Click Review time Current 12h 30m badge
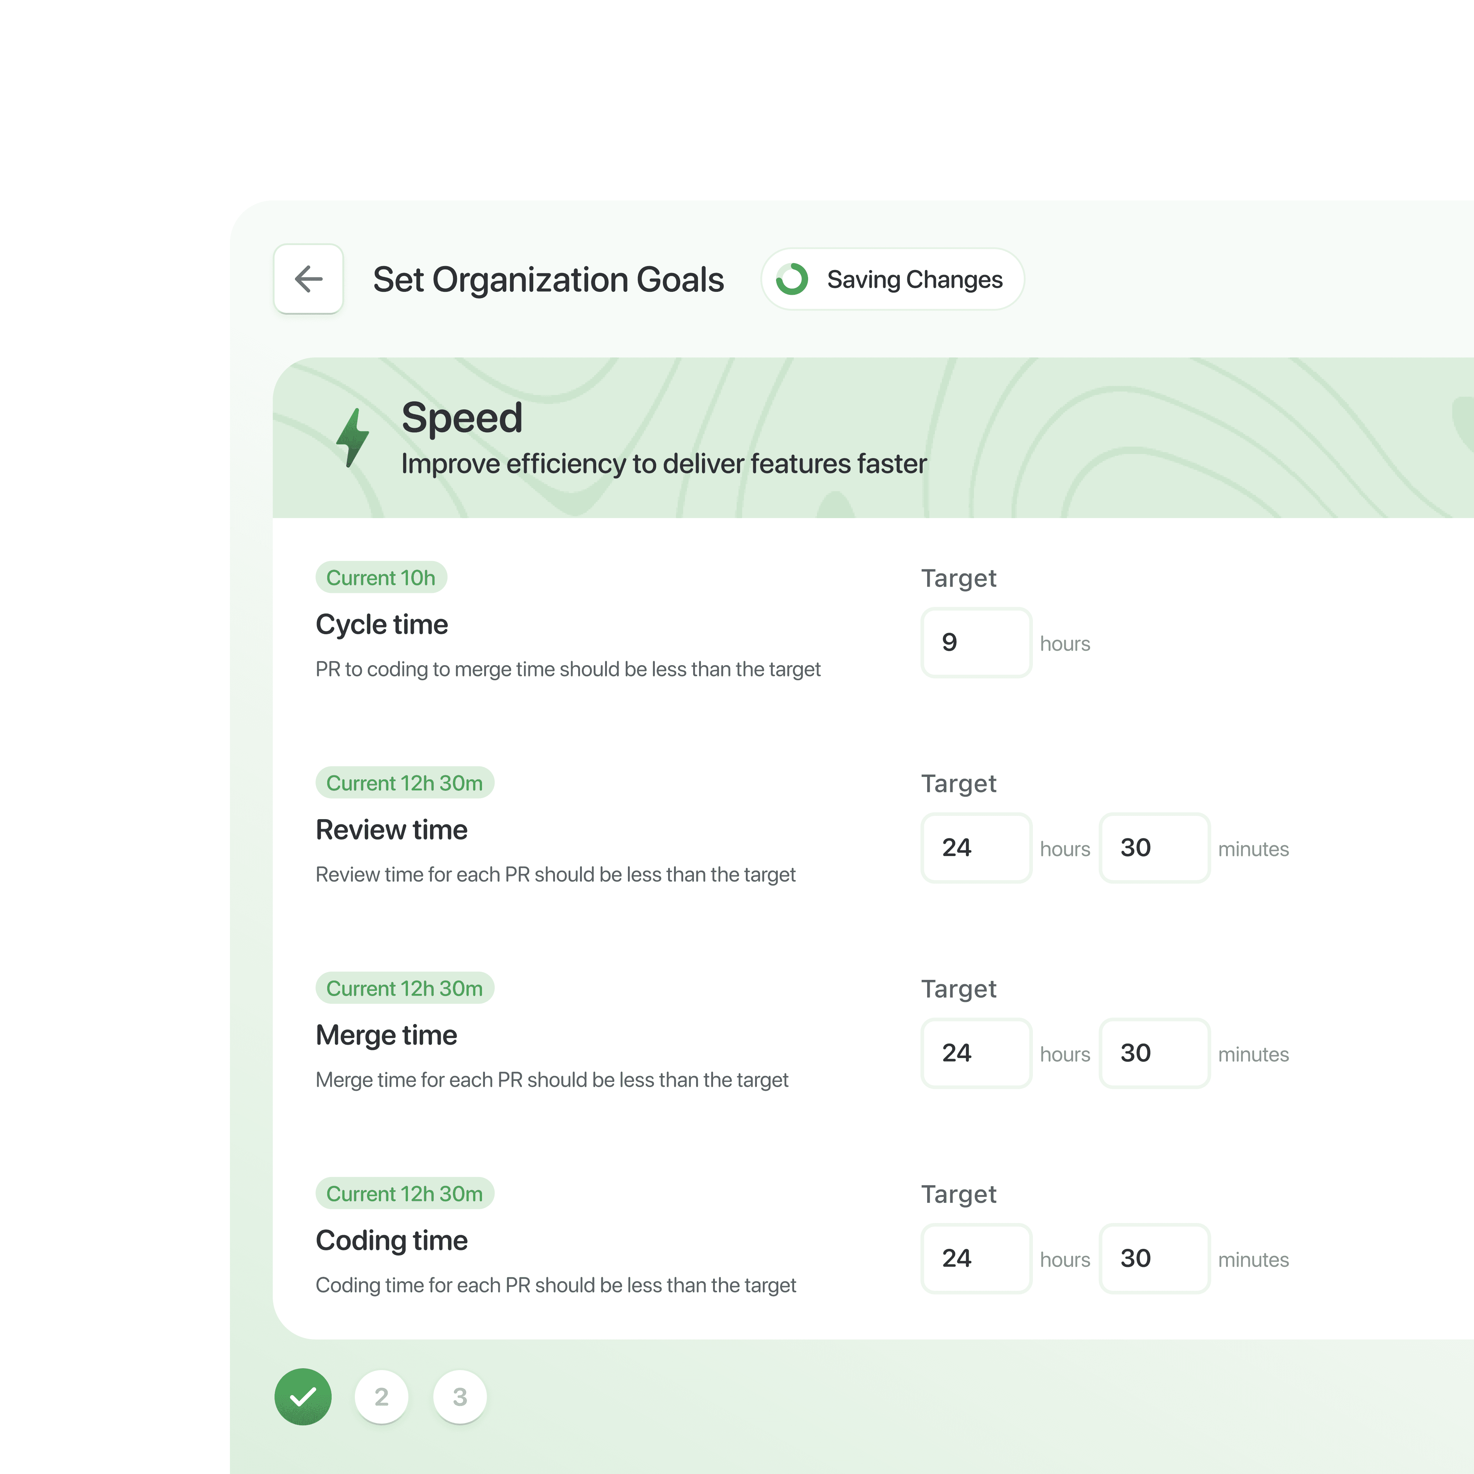 pos(404,783)
